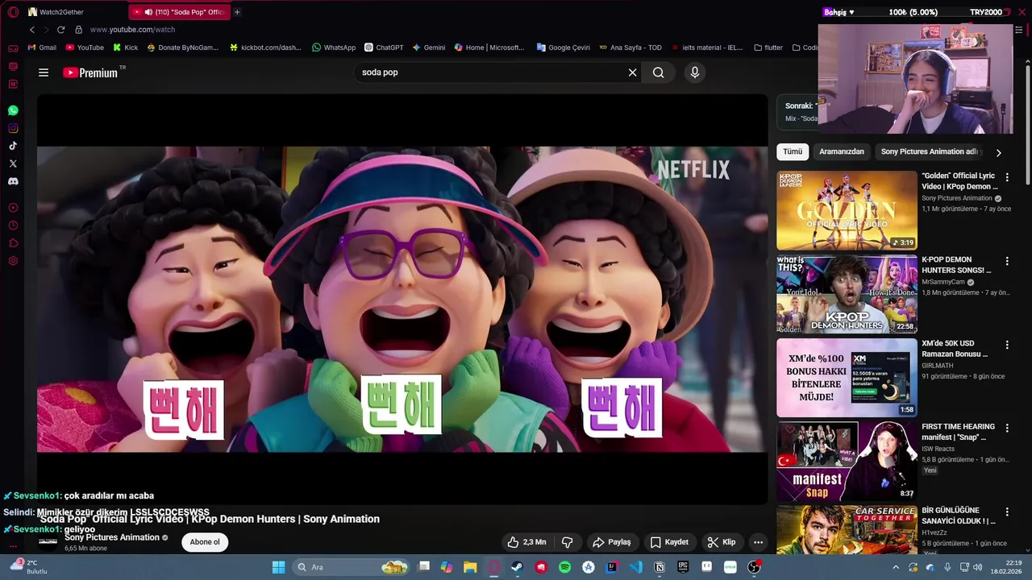Viewport: 1032px width, 580px height.
Task: Open the Gemini bookmark
Action: [429, 48]
